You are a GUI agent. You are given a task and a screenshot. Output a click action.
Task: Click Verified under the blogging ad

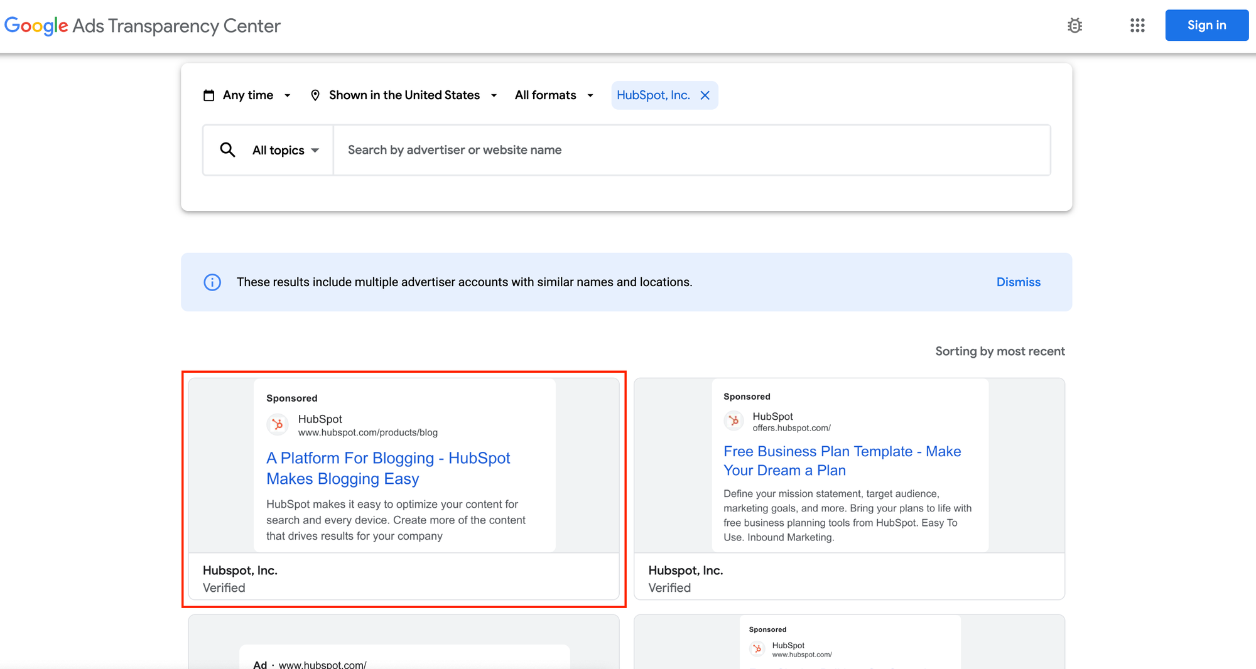[224, 588]
